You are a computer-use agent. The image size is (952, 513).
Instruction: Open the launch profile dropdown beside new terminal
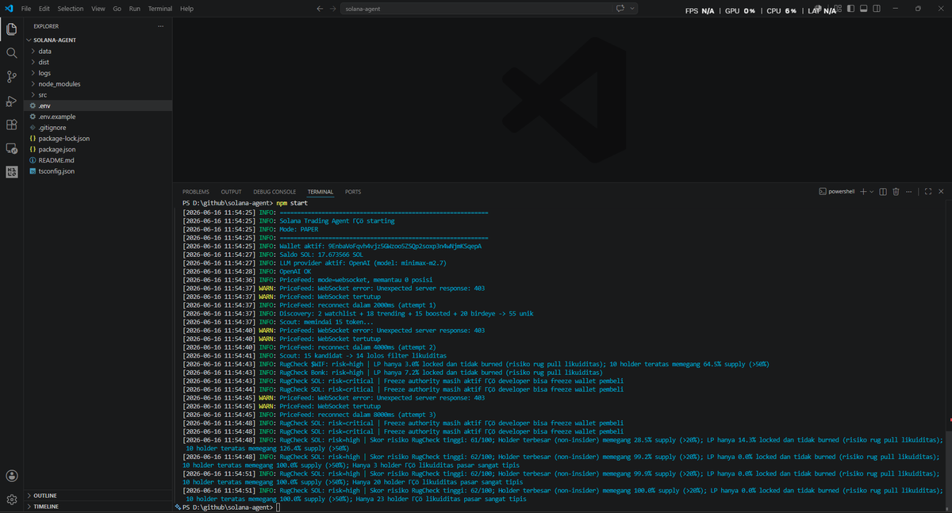871,191
